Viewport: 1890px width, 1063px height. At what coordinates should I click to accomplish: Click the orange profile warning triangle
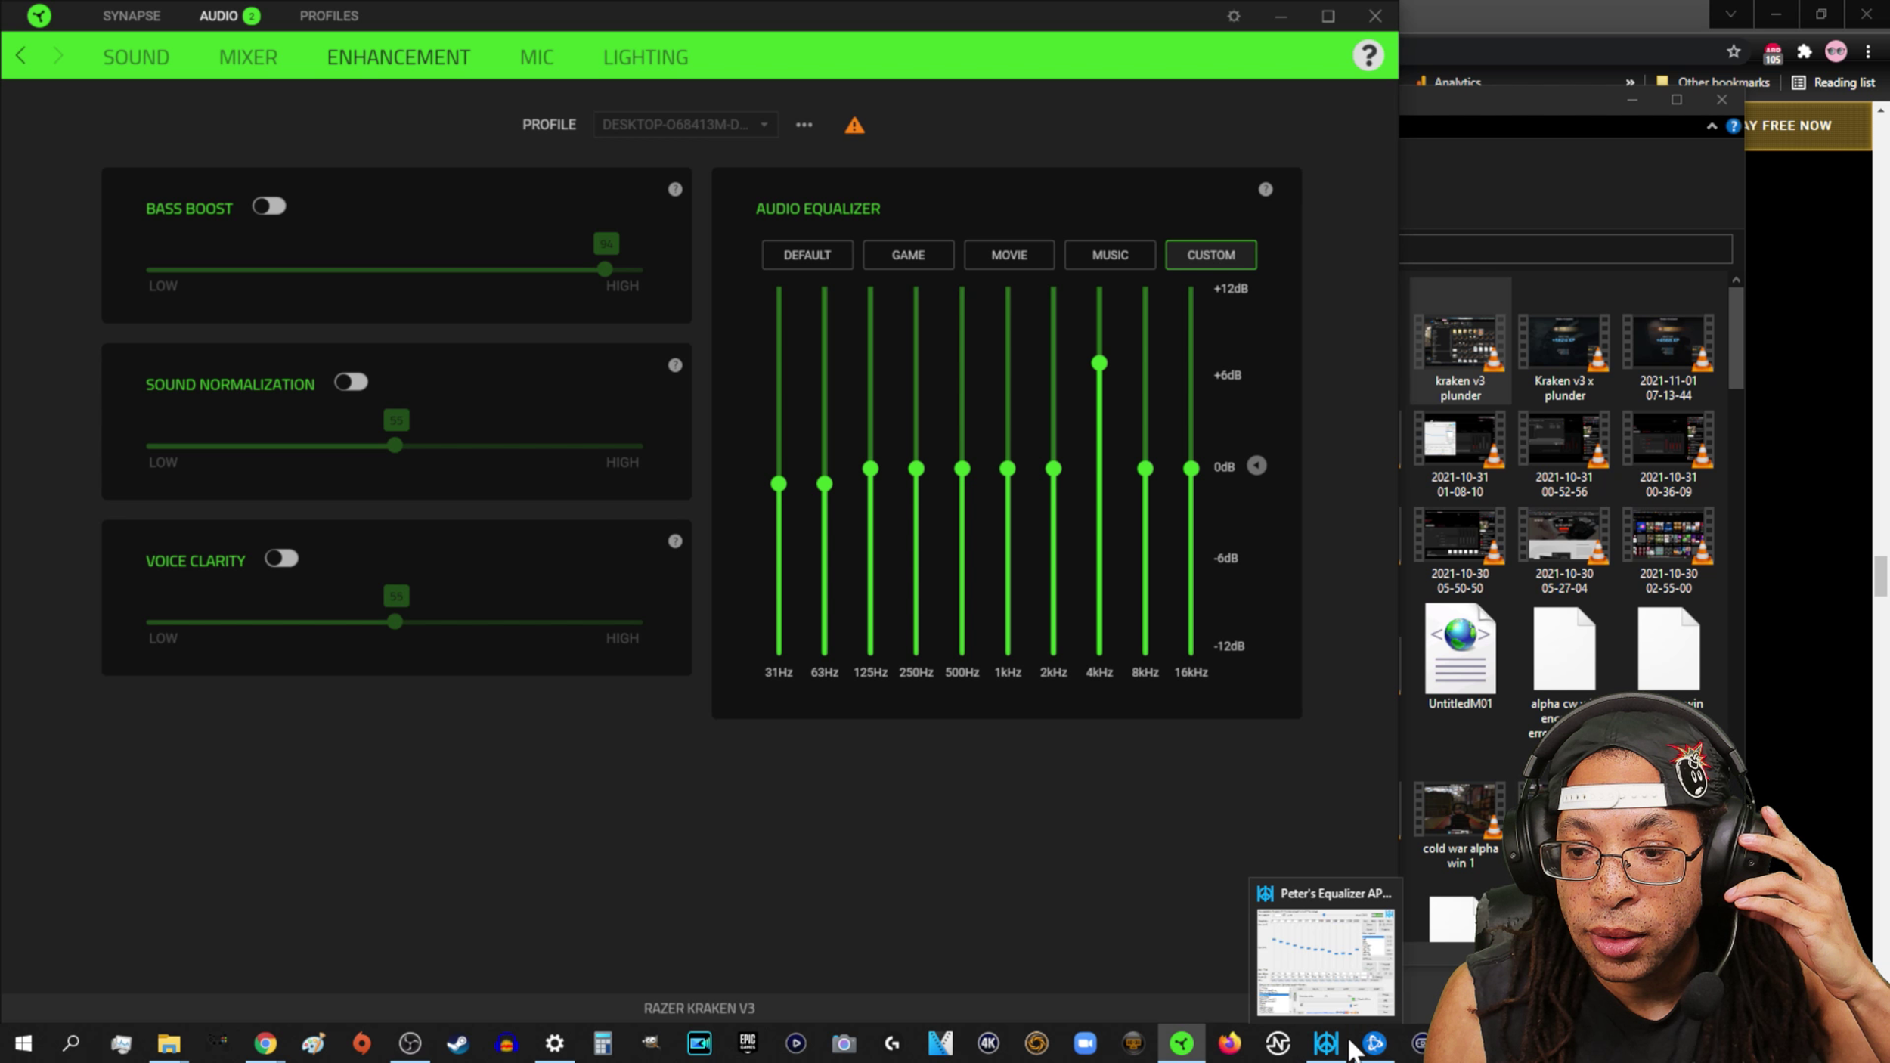pyautogui.click(x=854, y=126)
